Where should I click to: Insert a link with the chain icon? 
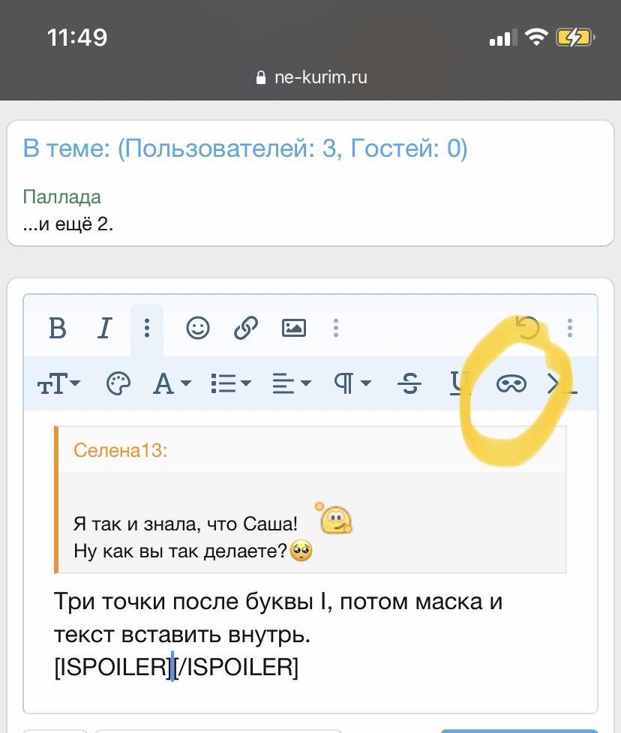tap(246, 328)
